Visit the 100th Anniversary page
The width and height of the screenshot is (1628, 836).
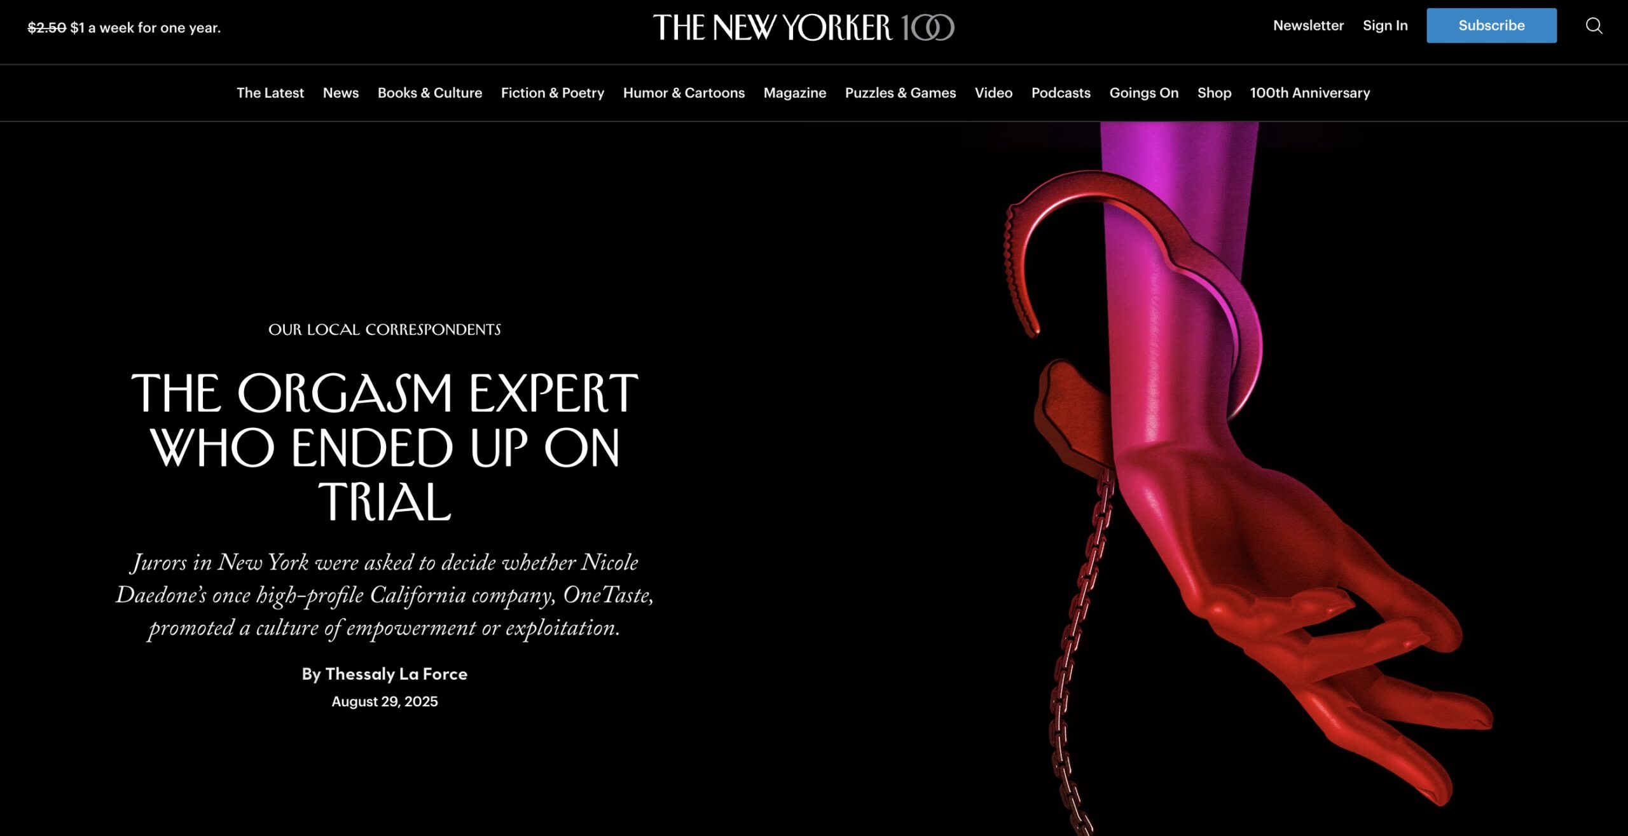(x=1310, y=93)
